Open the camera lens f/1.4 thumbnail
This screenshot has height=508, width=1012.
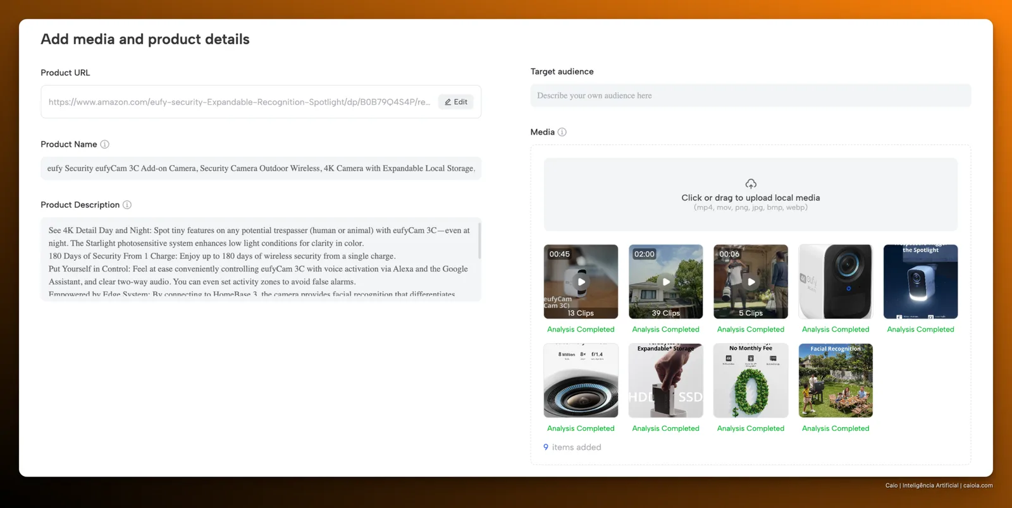tap(581, 380)
